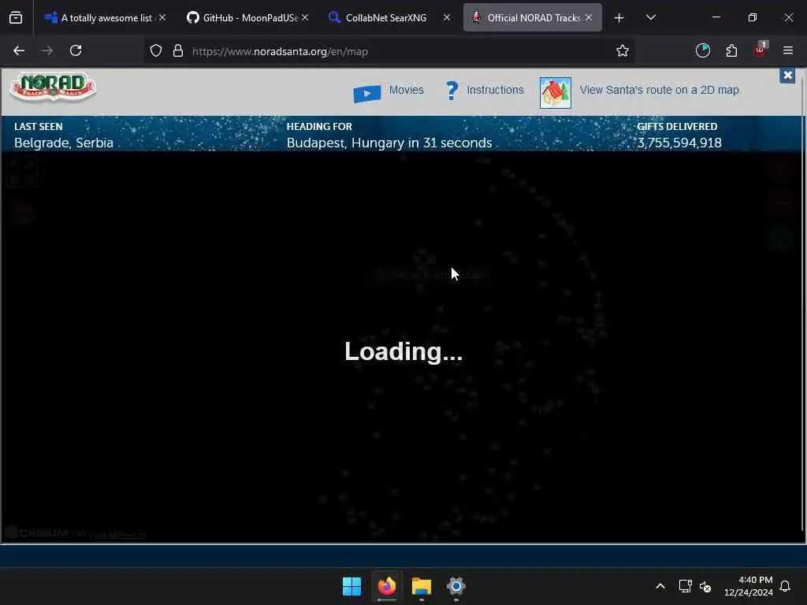Click Gifts Delivered counter value
Screen dimensions: 807x605
[679, 143]
